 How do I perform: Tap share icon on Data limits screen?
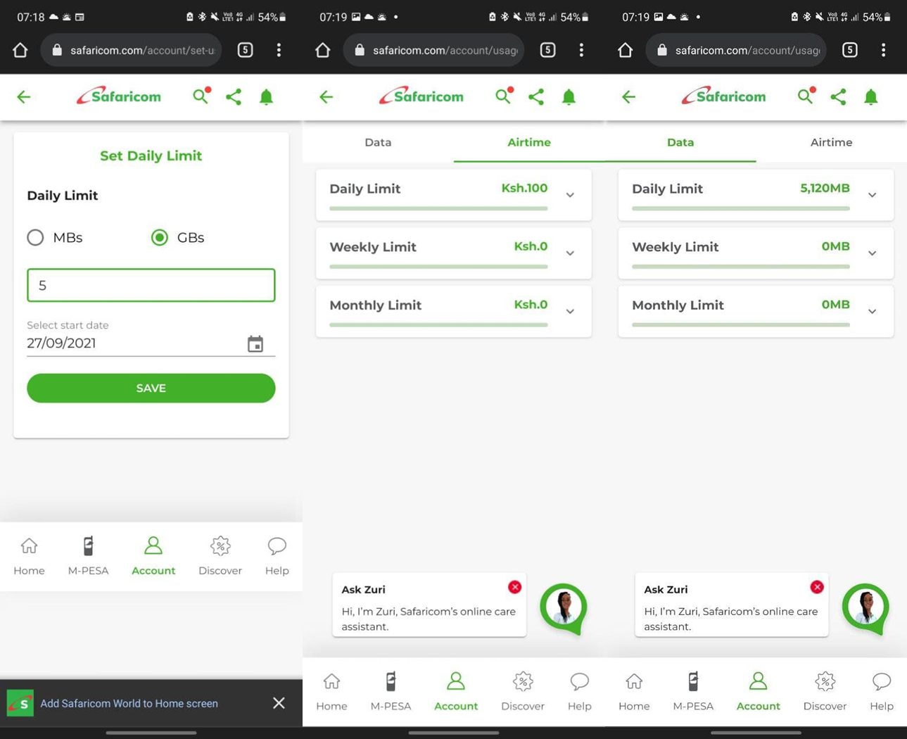838,97
